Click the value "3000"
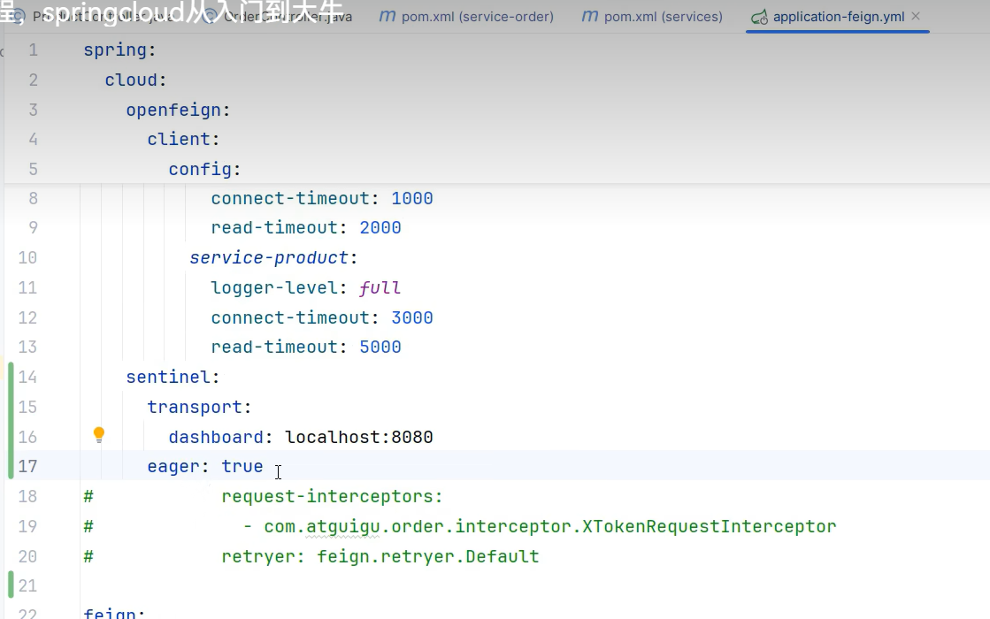 pos(411,317)
